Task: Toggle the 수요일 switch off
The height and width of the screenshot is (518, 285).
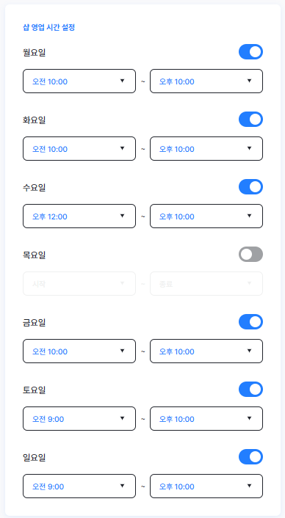Action: tap(250, 186)
